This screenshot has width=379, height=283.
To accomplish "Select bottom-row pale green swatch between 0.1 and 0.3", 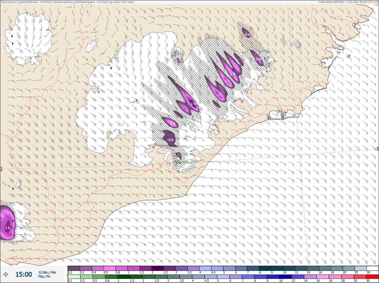I will (x=74, y=277).
